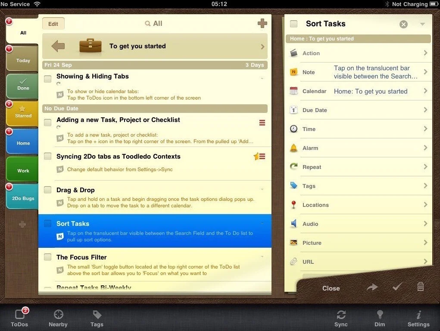Switch to the 2Do Bugs tab
This screenshot has height=331, width=440.
22,196
